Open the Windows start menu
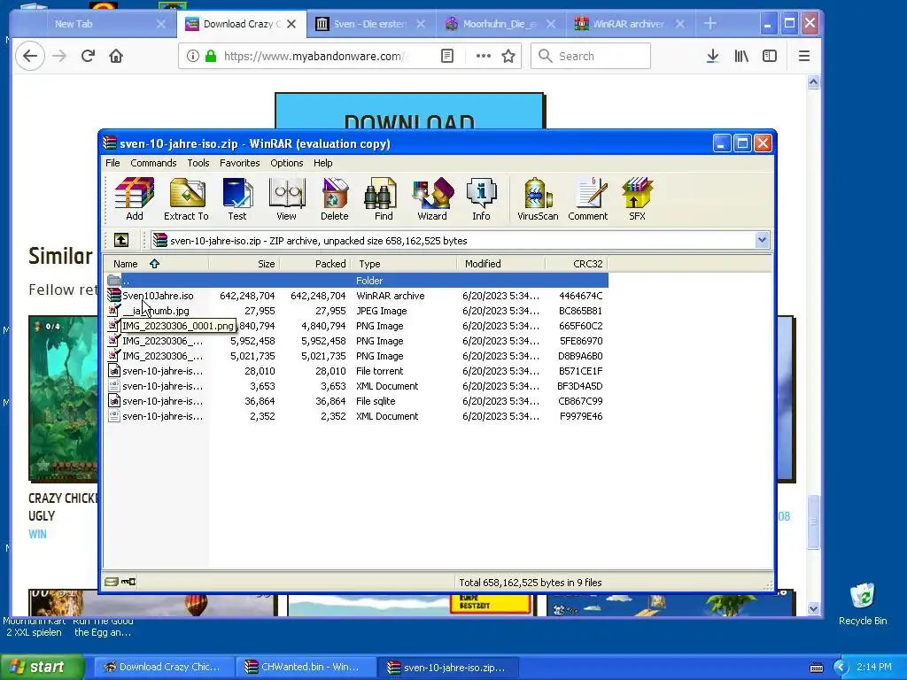 pos(42,667)
